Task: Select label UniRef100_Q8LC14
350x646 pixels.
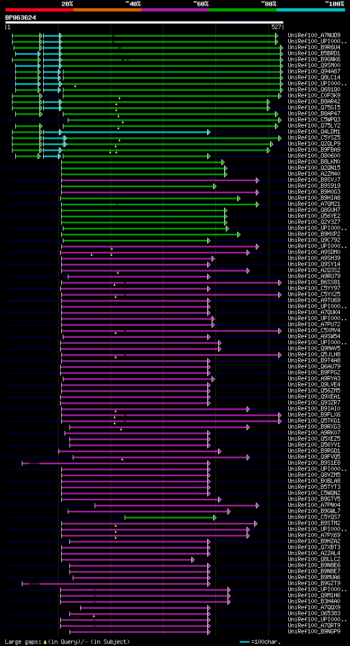Action: (314, 77)
